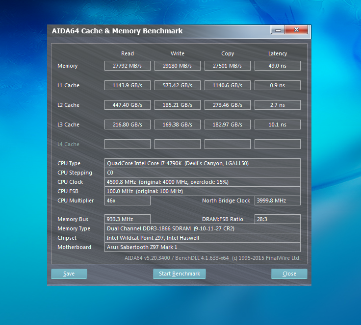Image resolution: width=361 pixels, height=325 pixels.
Task: Click the window title AIDA64 Cache & Memory Benchmark
Action: point(117,31)
